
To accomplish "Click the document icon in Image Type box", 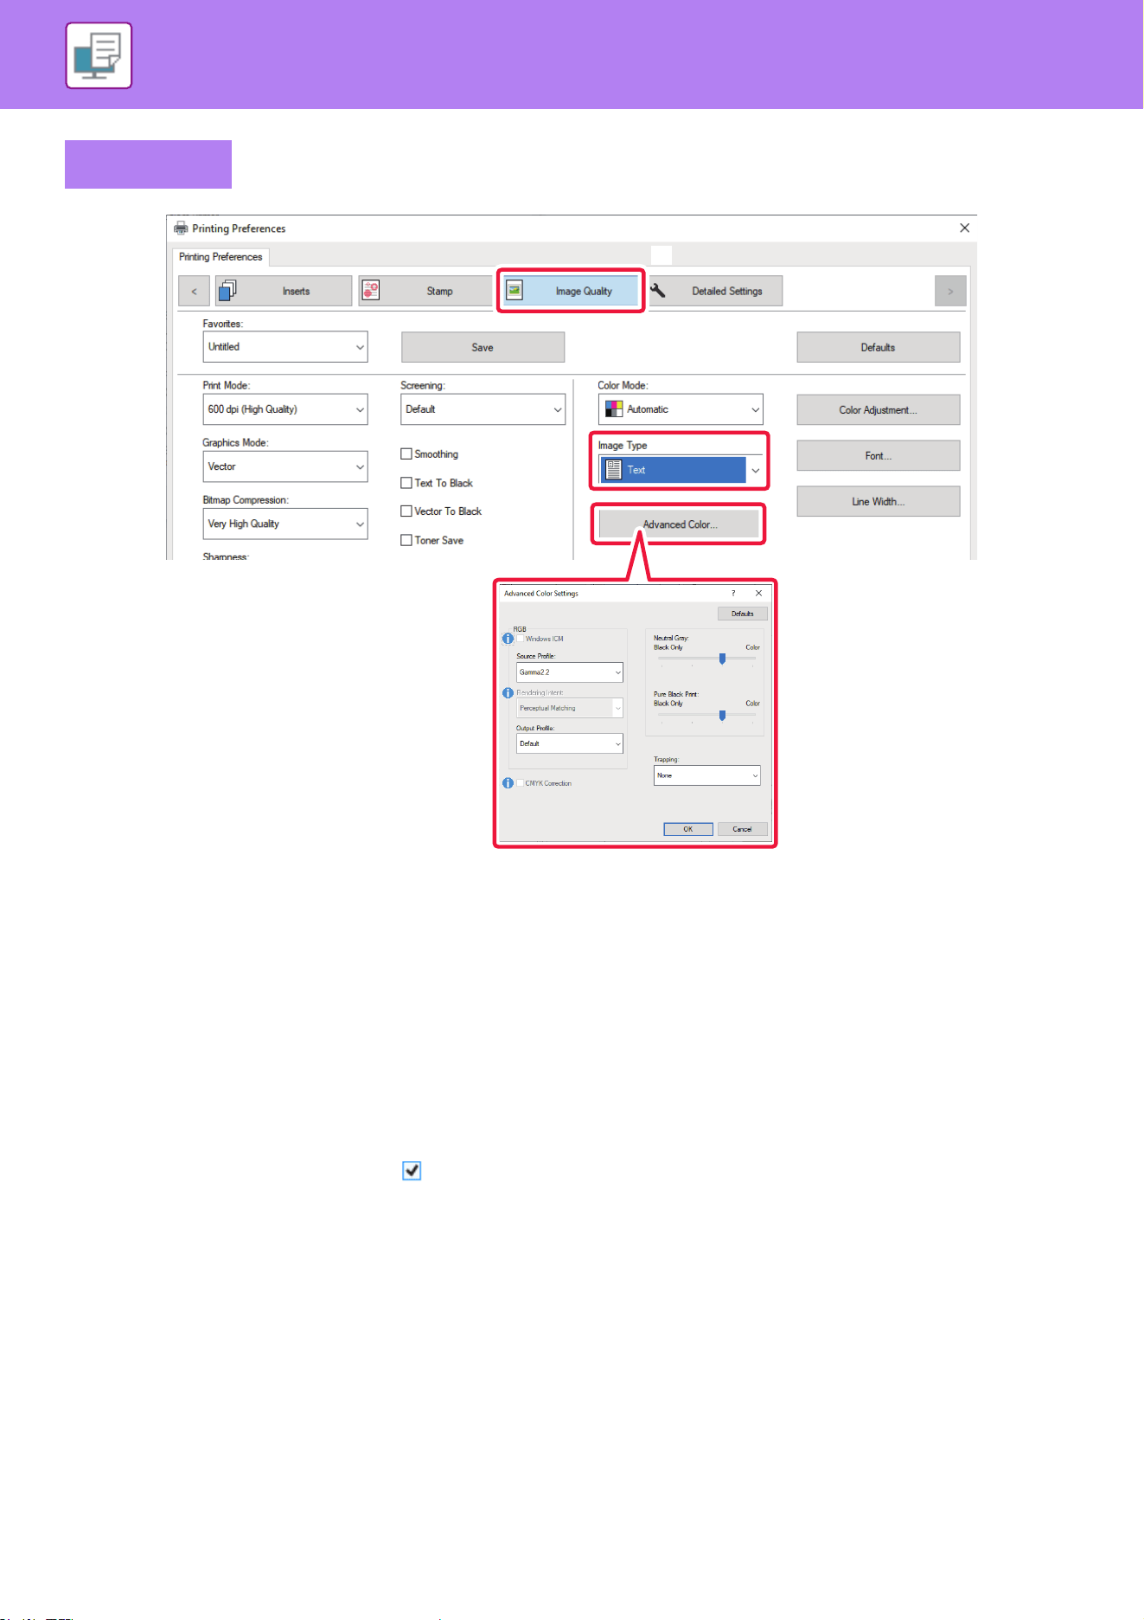I will (613, 470).
